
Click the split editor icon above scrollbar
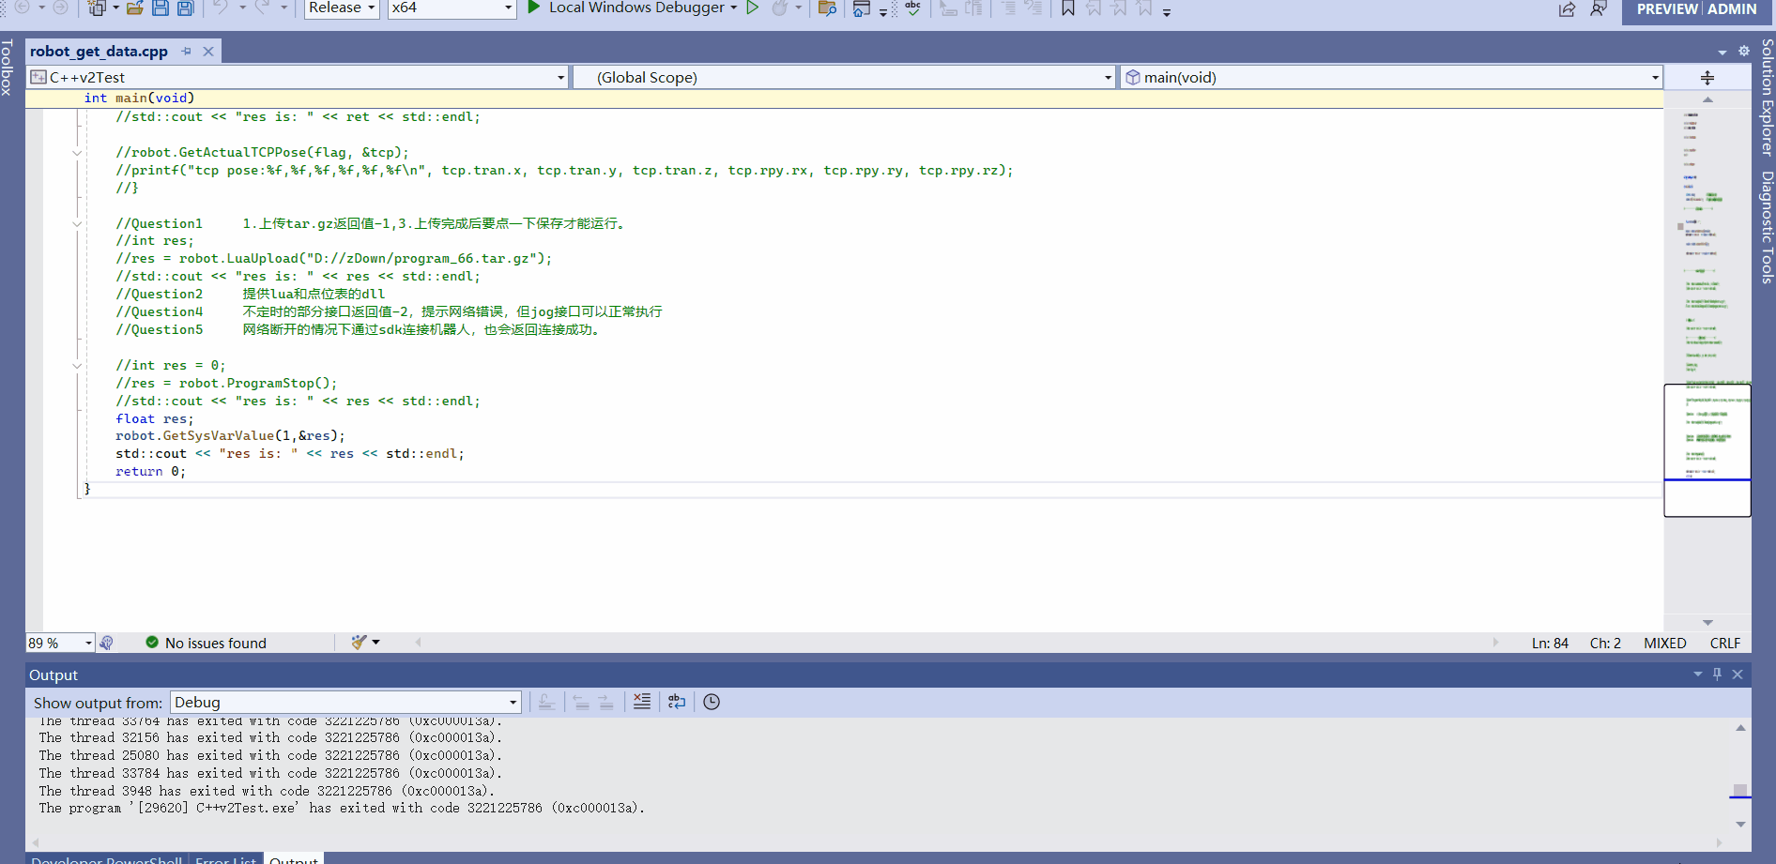click(1707, 78)
